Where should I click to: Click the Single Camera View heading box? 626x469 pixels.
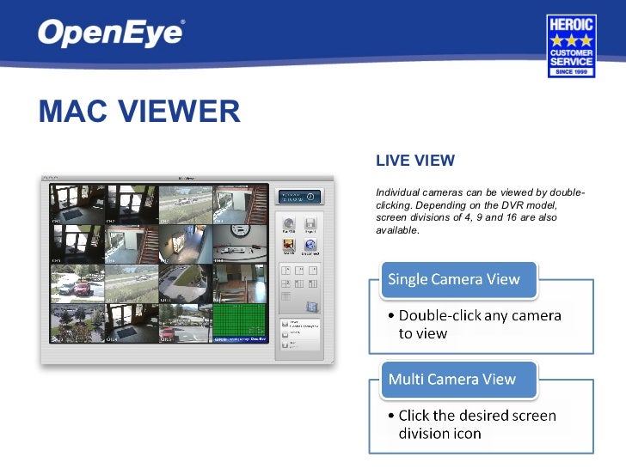pyautogui.click(x=459, y=279)
